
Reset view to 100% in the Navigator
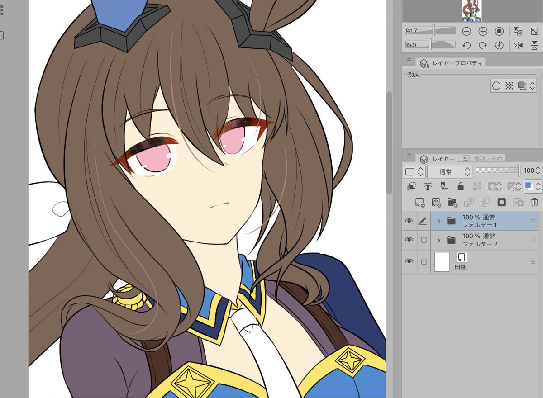click(499, 31)
